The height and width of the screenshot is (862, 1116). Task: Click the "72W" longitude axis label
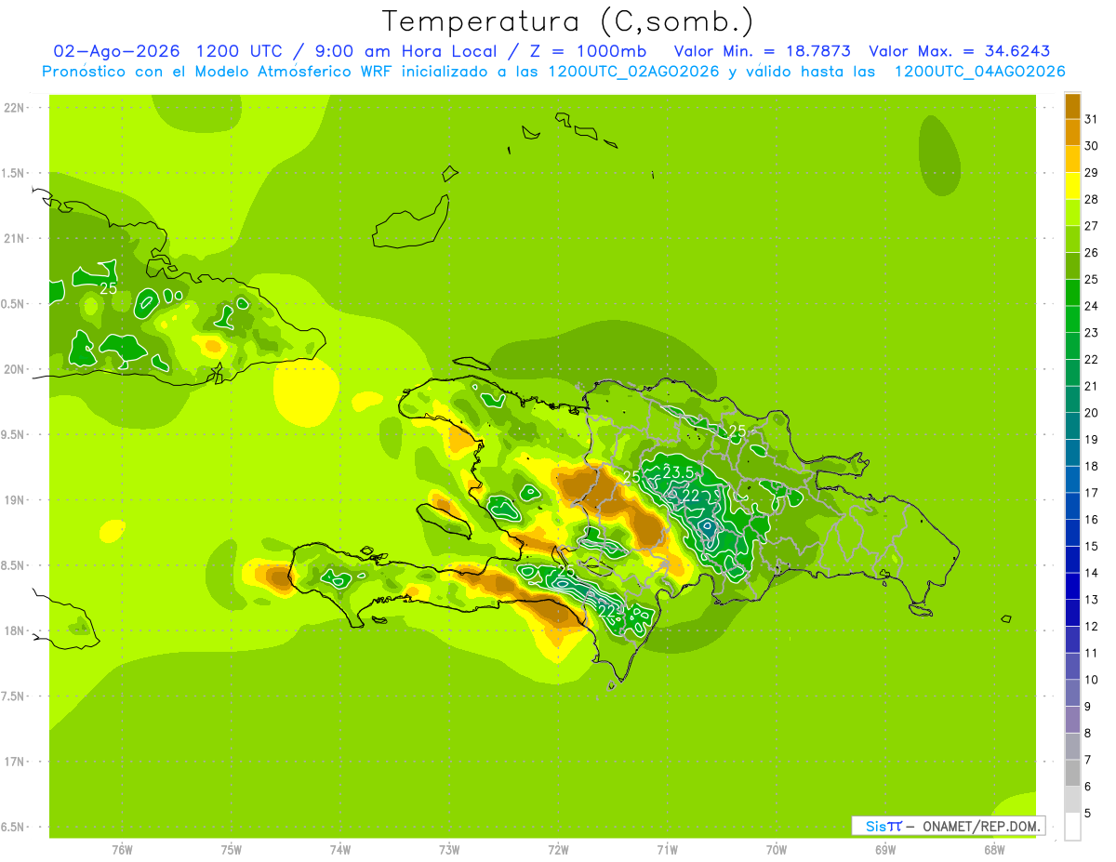tap(558, 849)
